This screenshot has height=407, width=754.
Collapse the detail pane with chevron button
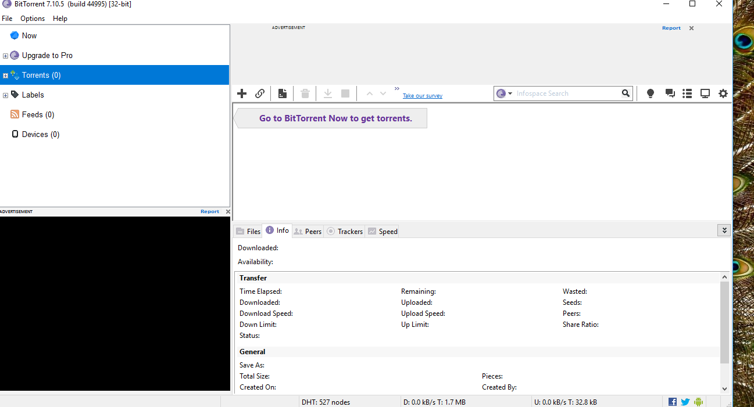pyautogui.click(x=724, y=230)
